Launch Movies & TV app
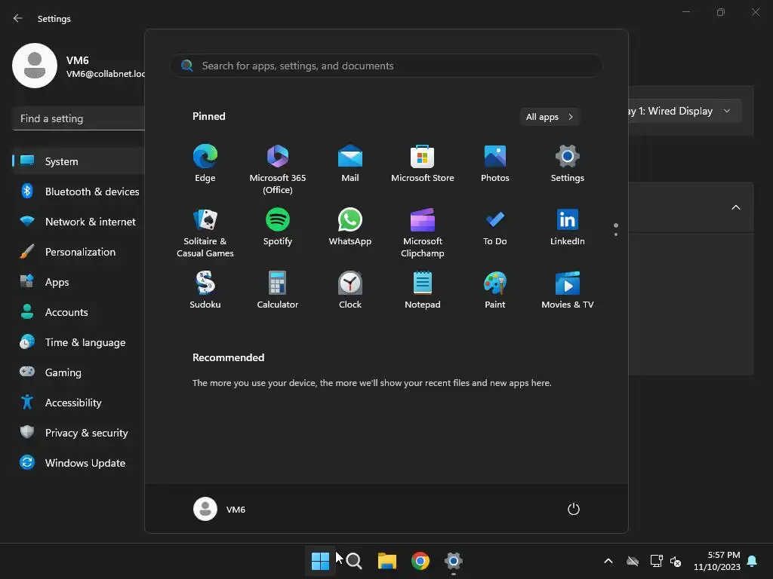The width and height of the screenshot is (773, 579). (568, 290)
